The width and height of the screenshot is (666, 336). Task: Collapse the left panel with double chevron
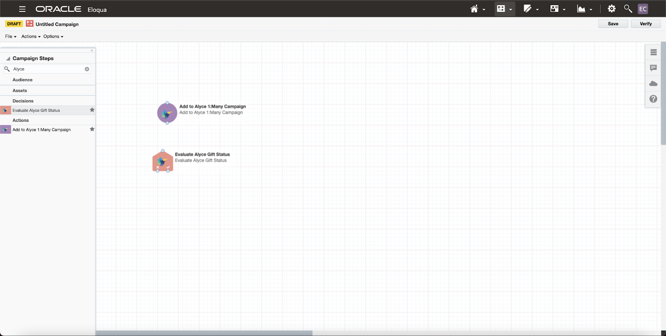click(92, 50)
